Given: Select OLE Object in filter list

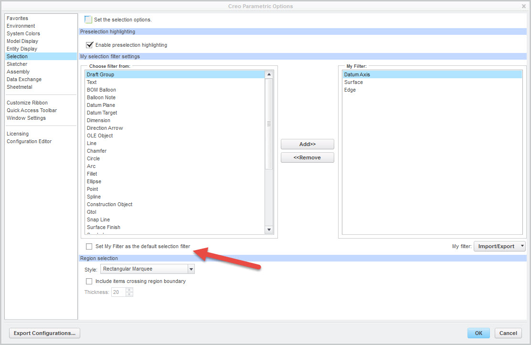Looking at the screenshot, I should (175, 136).
